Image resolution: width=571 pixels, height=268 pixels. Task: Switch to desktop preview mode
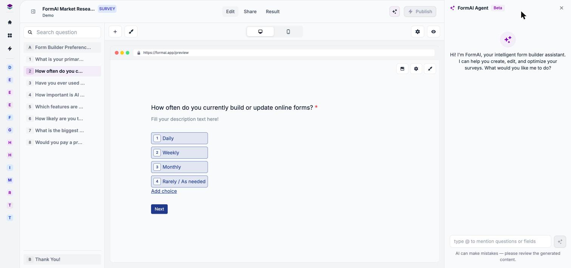260,32
